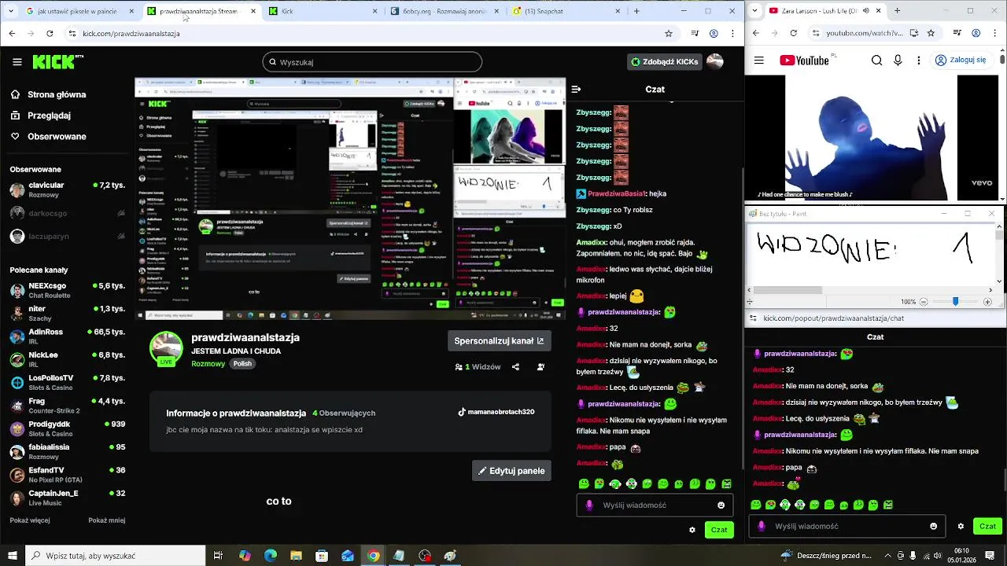Bookmark the YouTube page with star icon
Viewport: 1007px width, 566px height.
tap(931, 34)
